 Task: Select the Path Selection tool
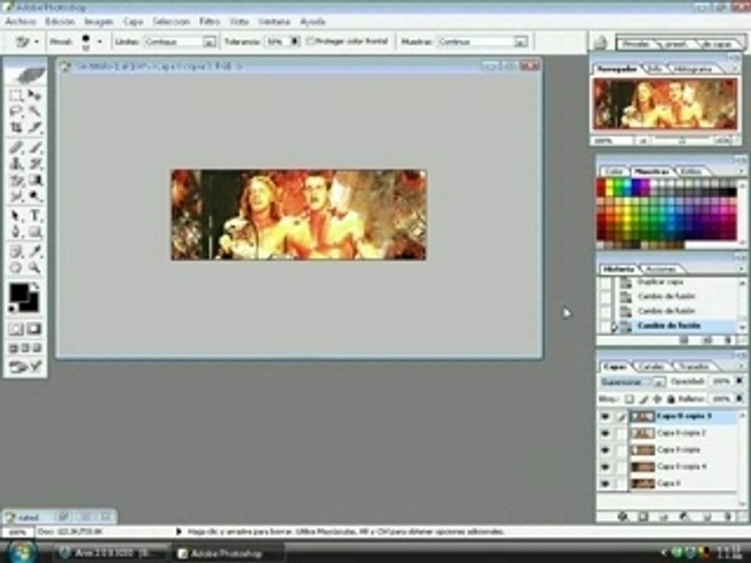coord(16,216)
